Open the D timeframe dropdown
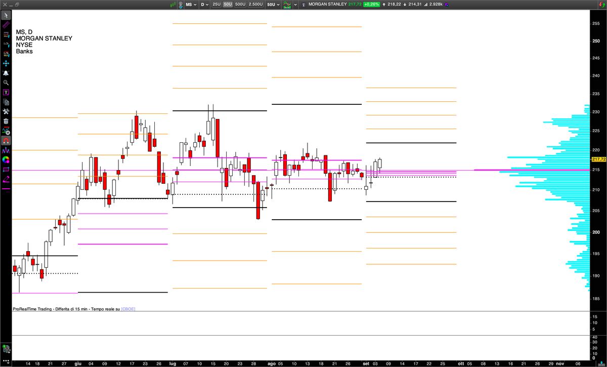The height and width of the screenshot is (367, 607). 205,4
